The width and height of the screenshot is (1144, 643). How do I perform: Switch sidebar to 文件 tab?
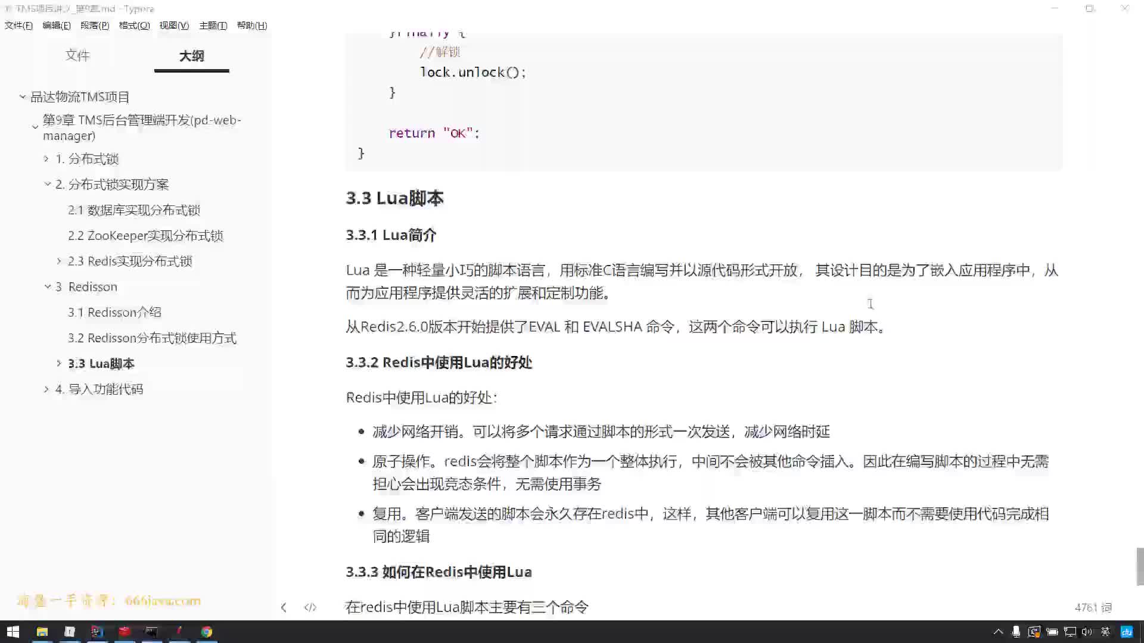[77, 55]
